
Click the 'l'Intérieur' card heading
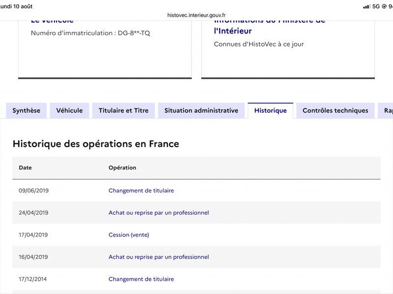tap(232, 31)
